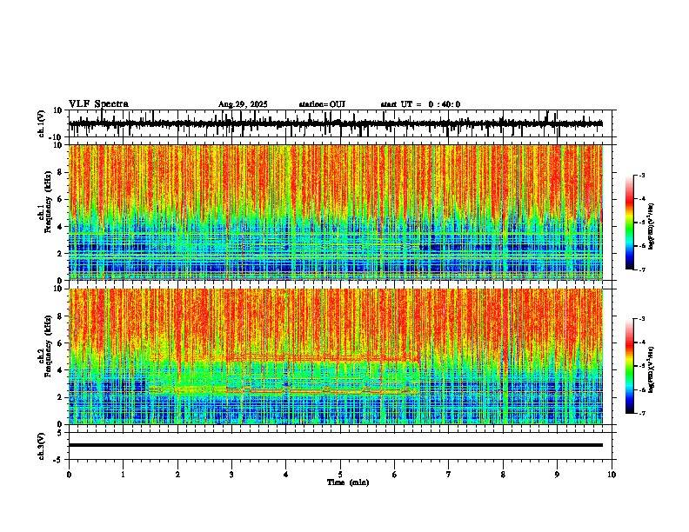Click the ch.3 thick black voltage line
This screenshot has width=689, height=532.
pos(336,445)
